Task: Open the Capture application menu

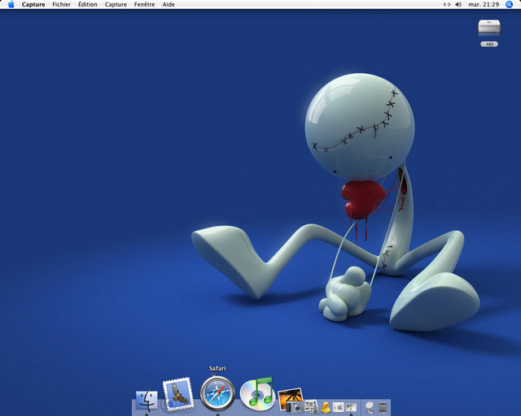Action: pyautogui.click(x=33, y=4)
